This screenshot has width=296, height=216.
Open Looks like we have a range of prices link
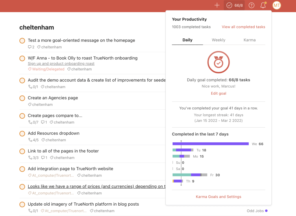point(97,186)
